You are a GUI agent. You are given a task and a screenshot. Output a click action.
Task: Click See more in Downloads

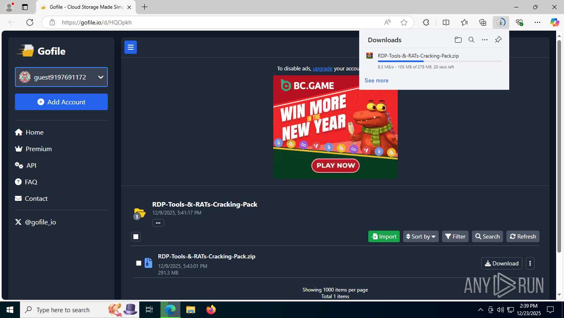(377, 80)
